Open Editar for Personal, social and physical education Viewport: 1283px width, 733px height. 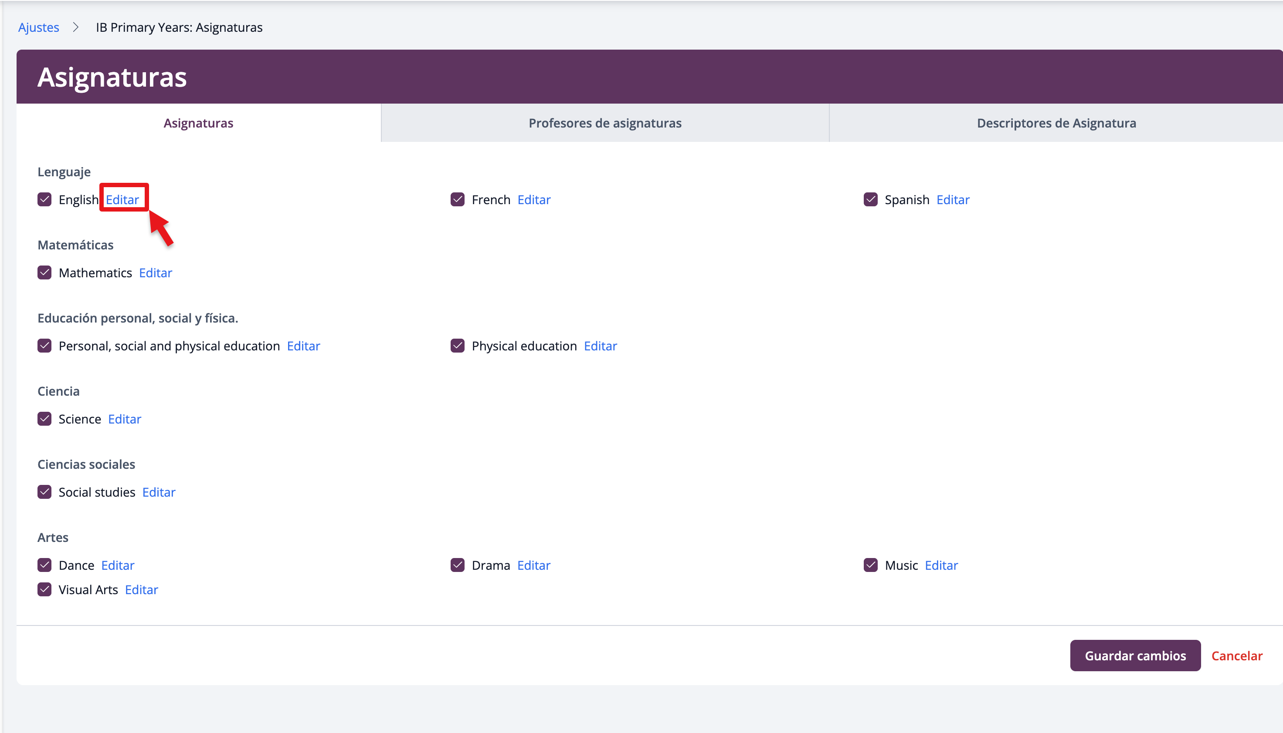pyautogui.click(x=303, y=345)
